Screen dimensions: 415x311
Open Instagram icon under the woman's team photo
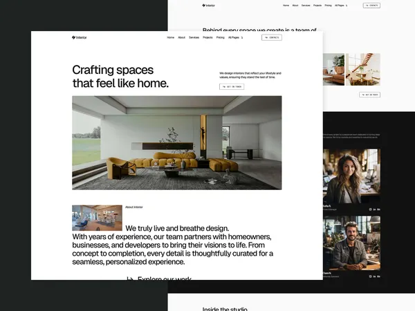pyautogui.click(x=370, y=209)
